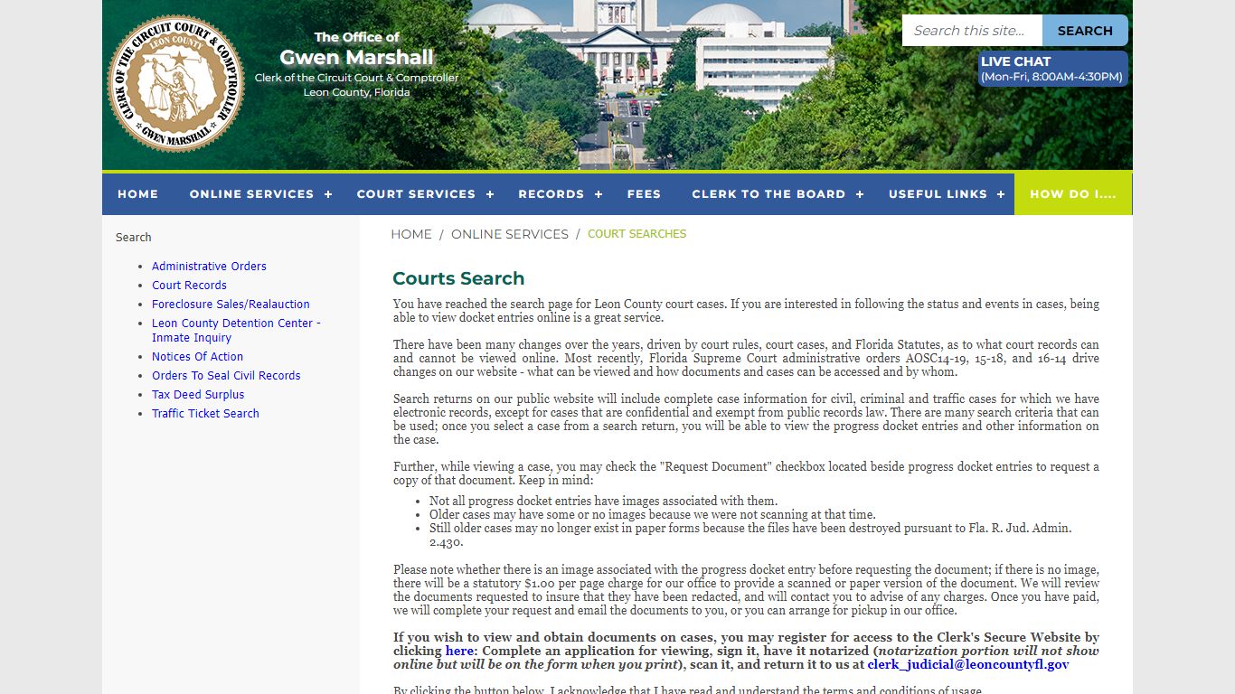The height and width of the screenshot is (694, 1235).
Task: Focus the Search this site input field
Action: (972, 31)
